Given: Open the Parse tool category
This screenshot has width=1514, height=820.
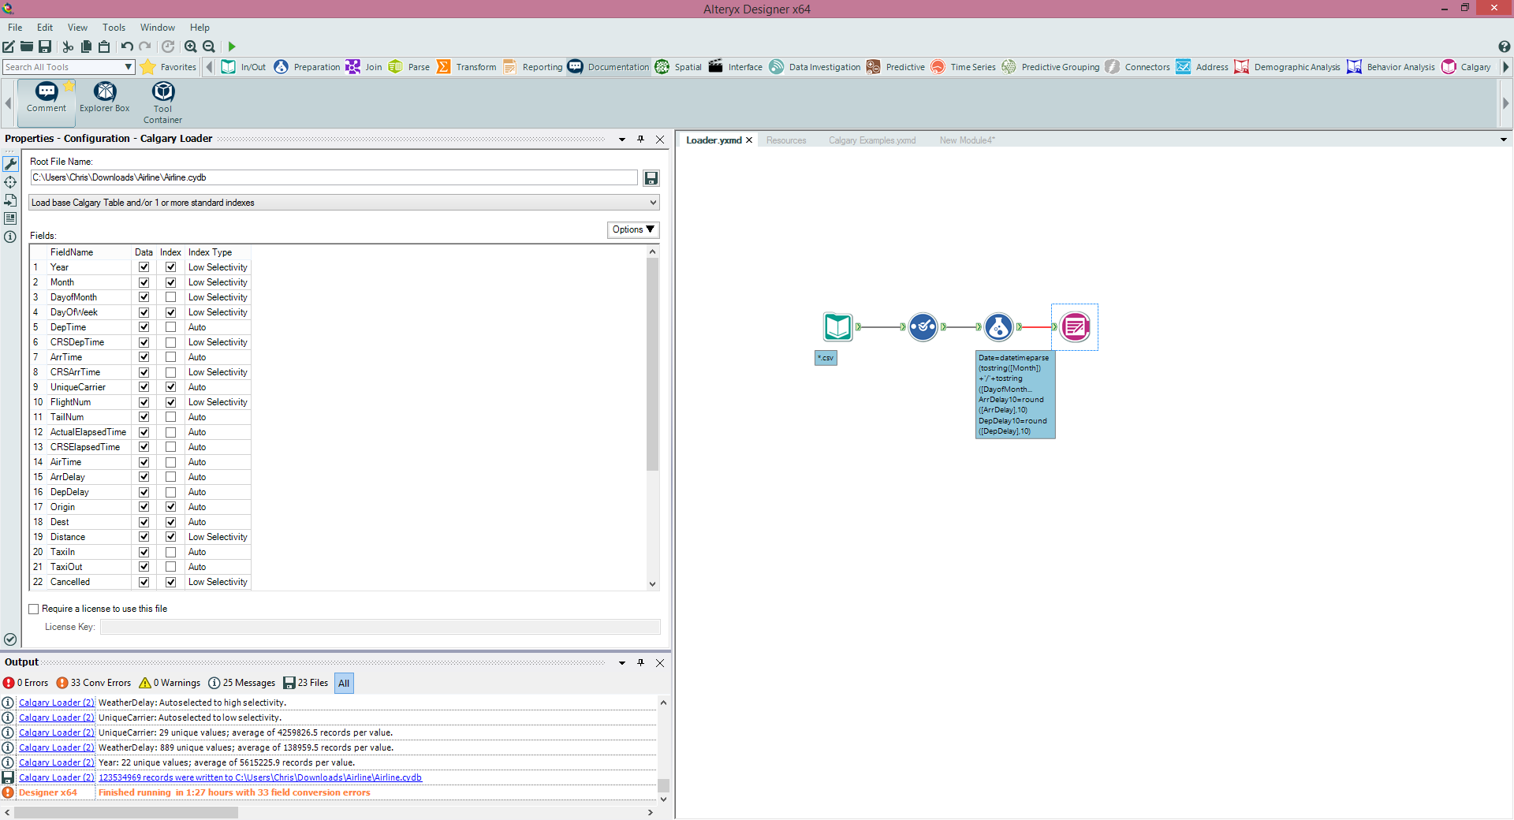Looking at the screenshot, I should pyautogui.click(x=408, y=67).
